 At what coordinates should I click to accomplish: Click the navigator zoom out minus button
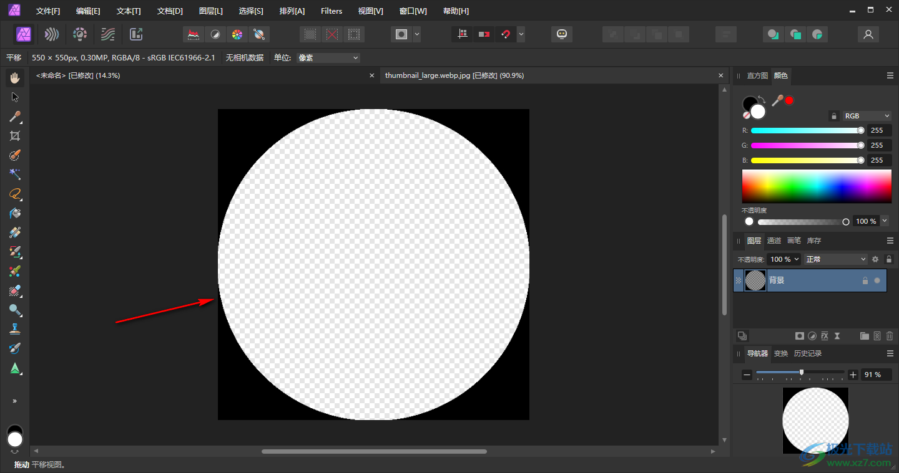coord(747,375)
